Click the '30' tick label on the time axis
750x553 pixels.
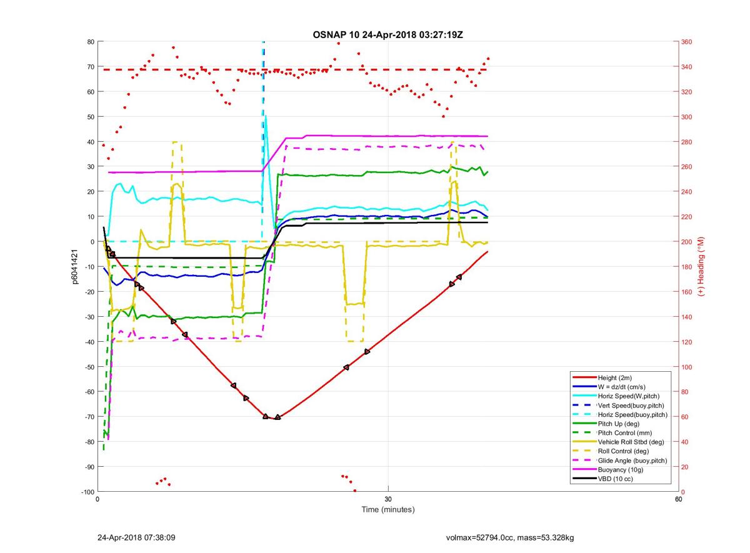pos(388,500)
